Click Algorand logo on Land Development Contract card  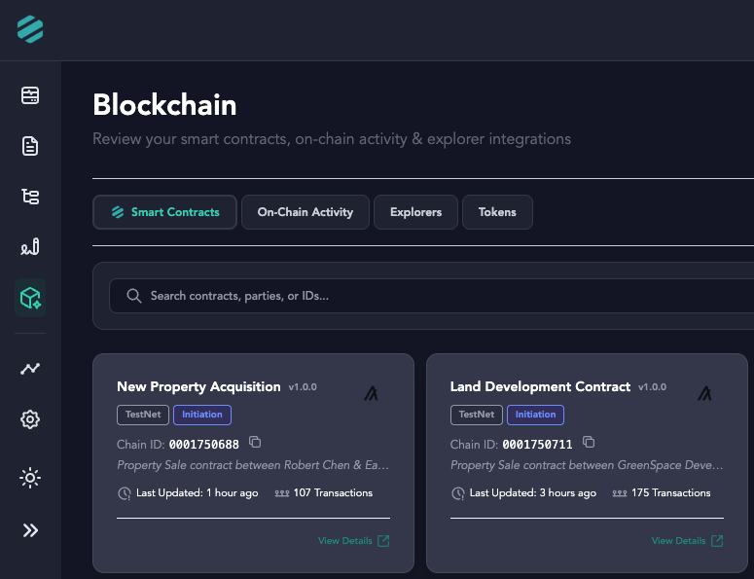pos(704,393)
